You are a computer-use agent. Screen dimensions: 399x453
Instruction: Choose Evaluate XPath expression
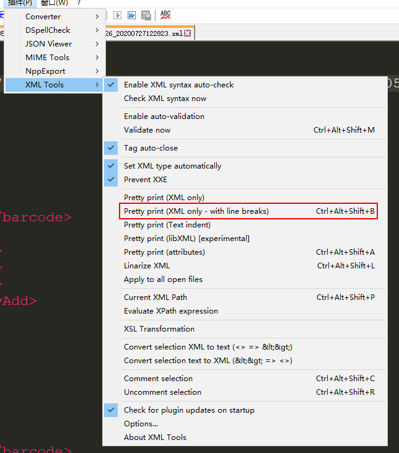(245, 311)
